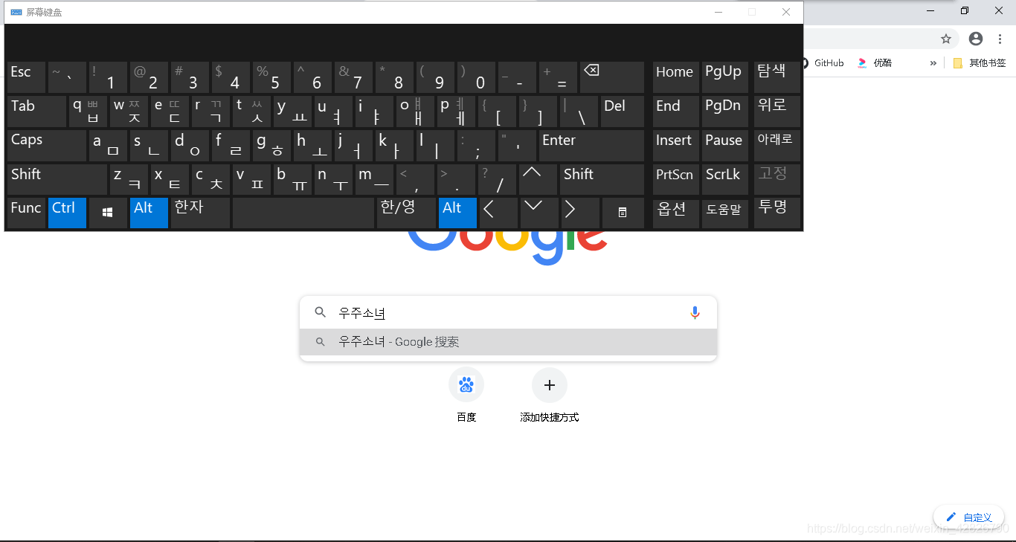
Task: Click the down arrow key
Action: [538, 213]
